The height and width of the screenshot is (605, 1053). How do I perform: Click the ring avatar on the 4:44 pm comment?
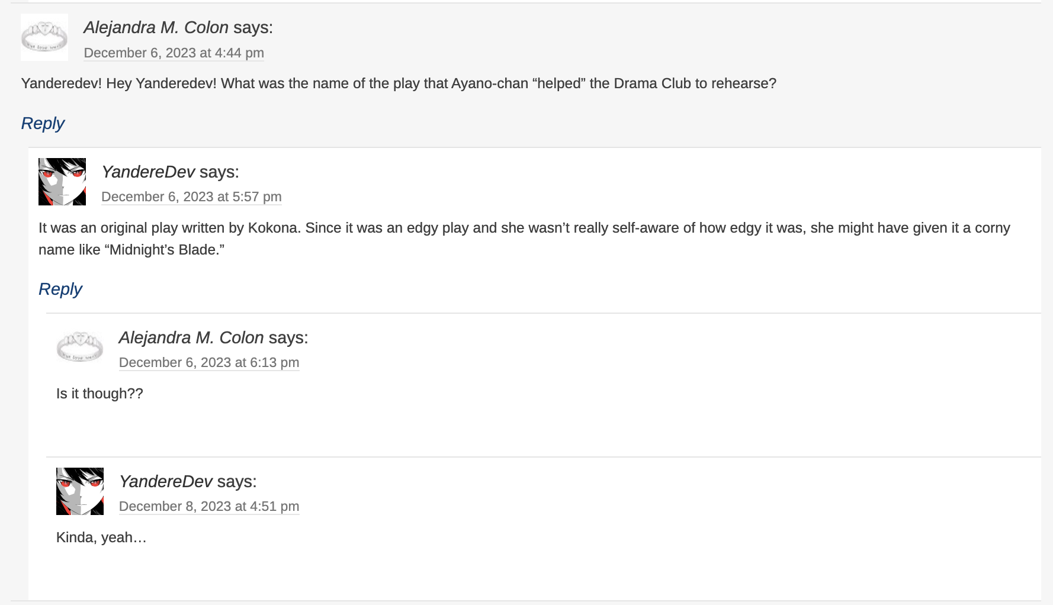44,37
